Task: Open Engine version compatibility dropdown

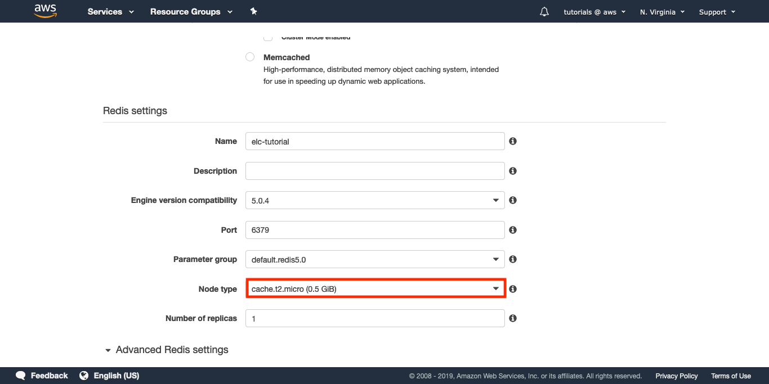Action: [x=375, y=200]
